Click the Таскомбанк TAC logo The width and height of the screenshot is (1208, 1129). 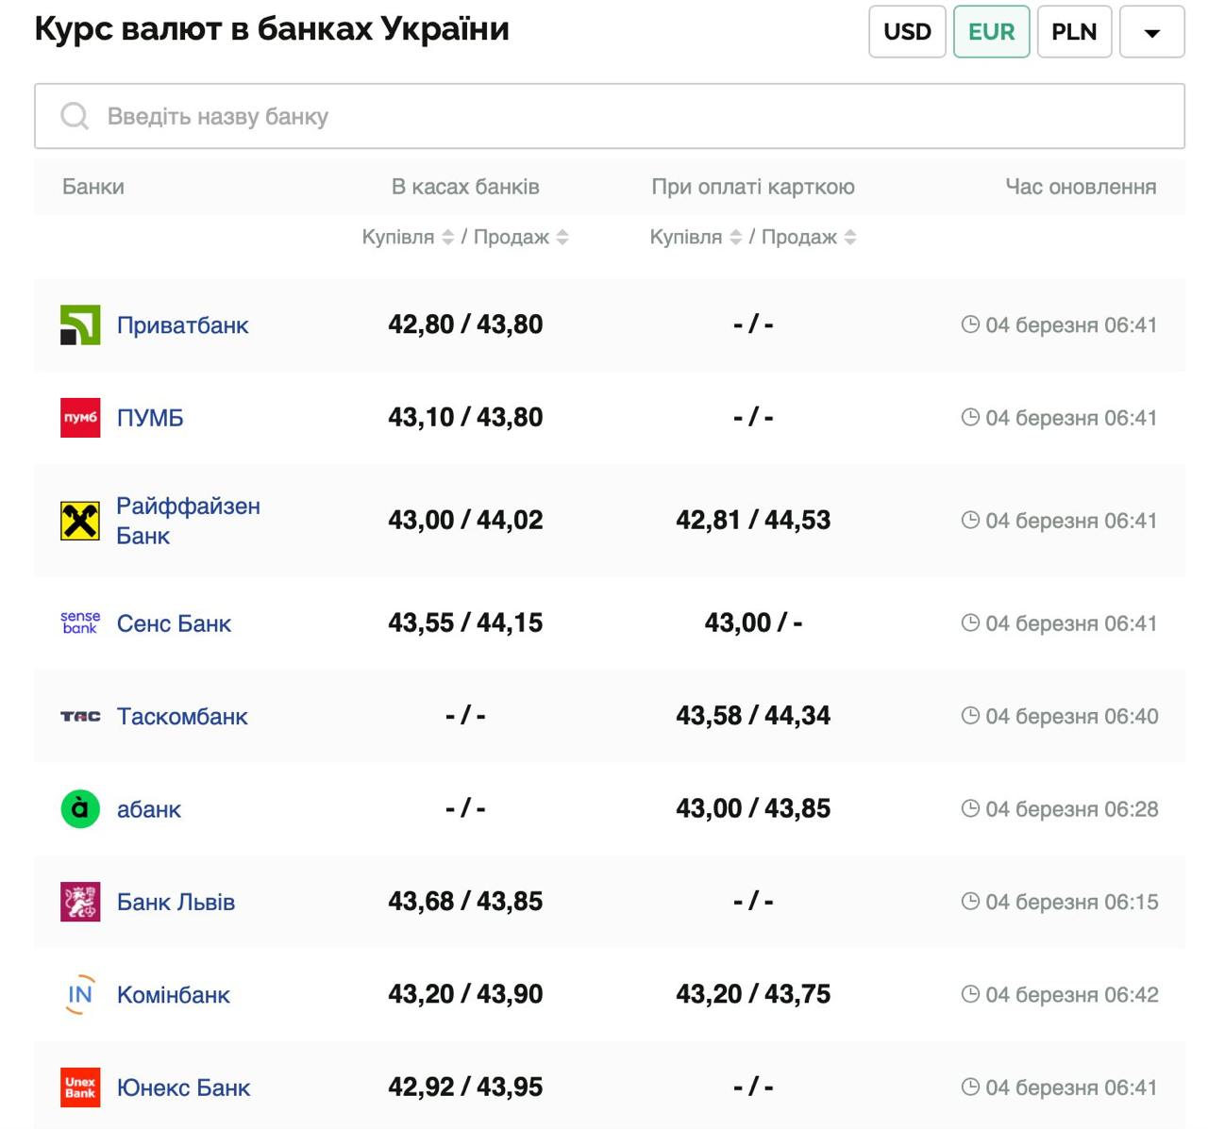click(80, 716)
